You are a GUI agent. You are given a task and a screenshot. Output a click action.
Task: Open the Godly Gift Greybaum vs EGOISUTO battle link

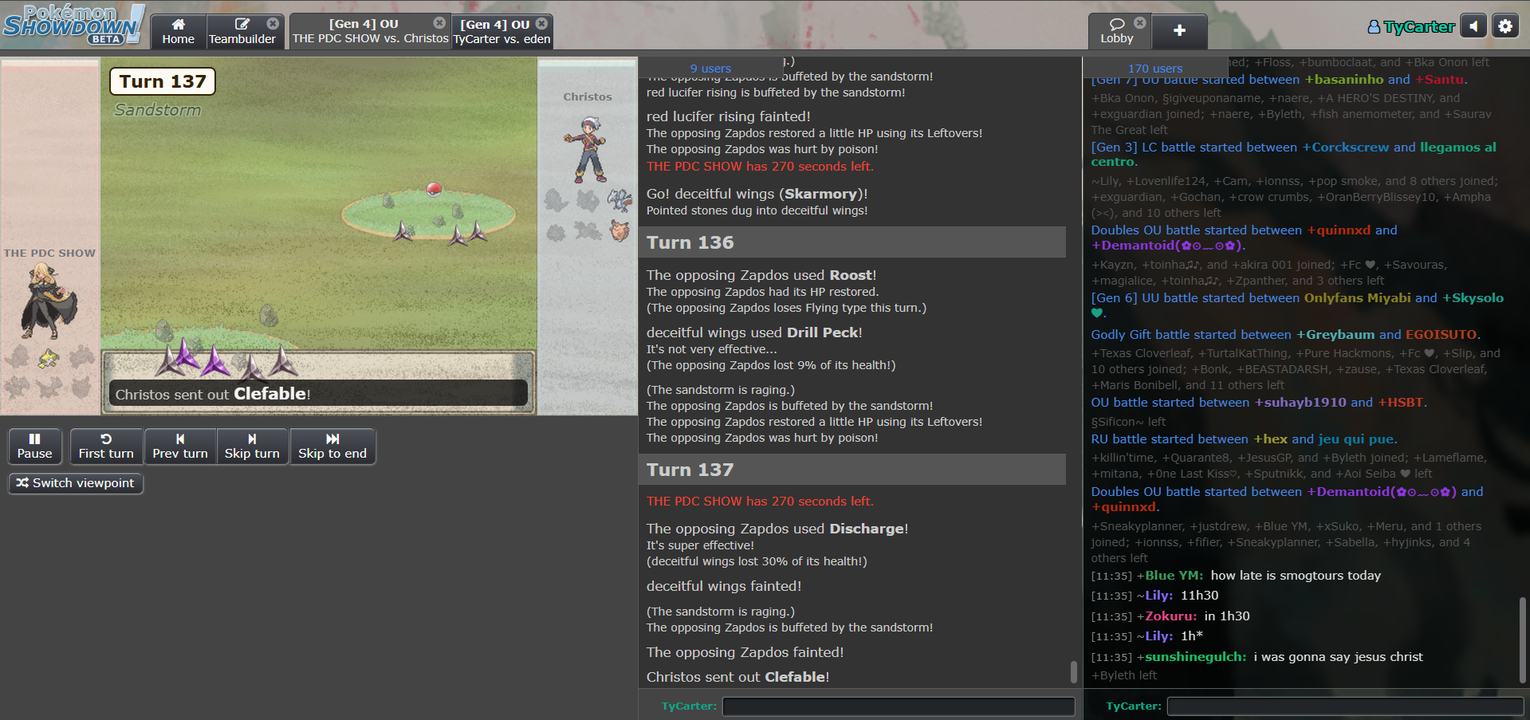coord(1285,335)
